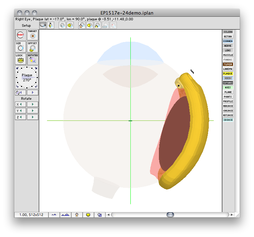Image resolution: width=254 pixels, height=237 pixels.
Task: Toggle TUMOR layer visibility
Action: pyautogui.click(x=228, y=65)
